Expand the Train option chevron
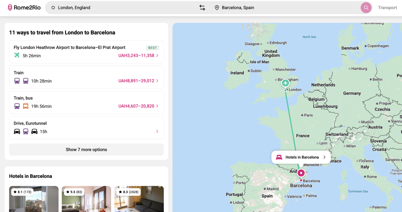The height and width of the screenshot is (212, 402). click(157, 81)
